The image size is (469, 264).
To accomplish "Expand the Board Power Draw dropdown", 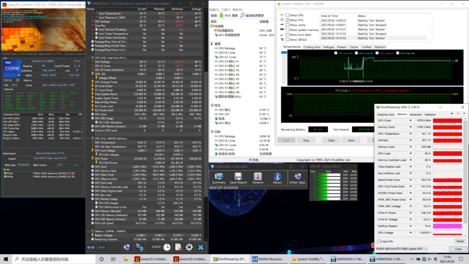I will pos(411,180).
